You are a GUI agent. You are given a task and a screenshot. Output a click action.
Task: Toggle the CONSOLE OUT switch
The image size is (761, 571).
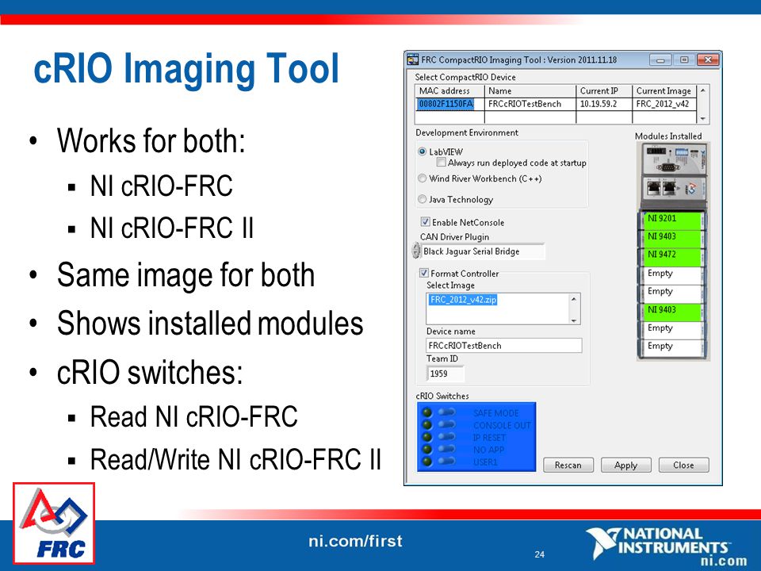tap(446, 424)
